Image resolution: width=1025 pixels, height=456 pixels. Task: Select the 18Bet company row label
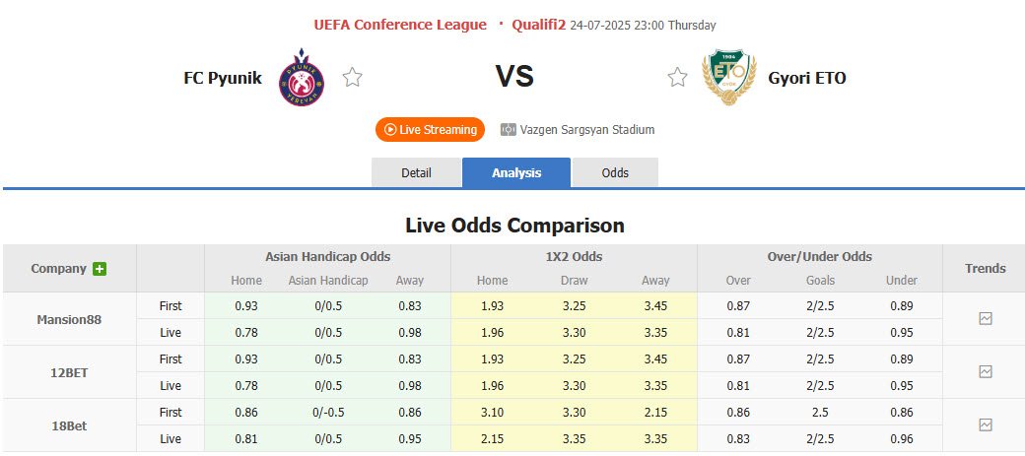tap(69, 424)
